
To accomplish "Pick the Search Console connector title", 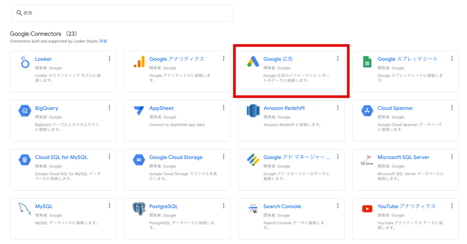I will (282, 207).
